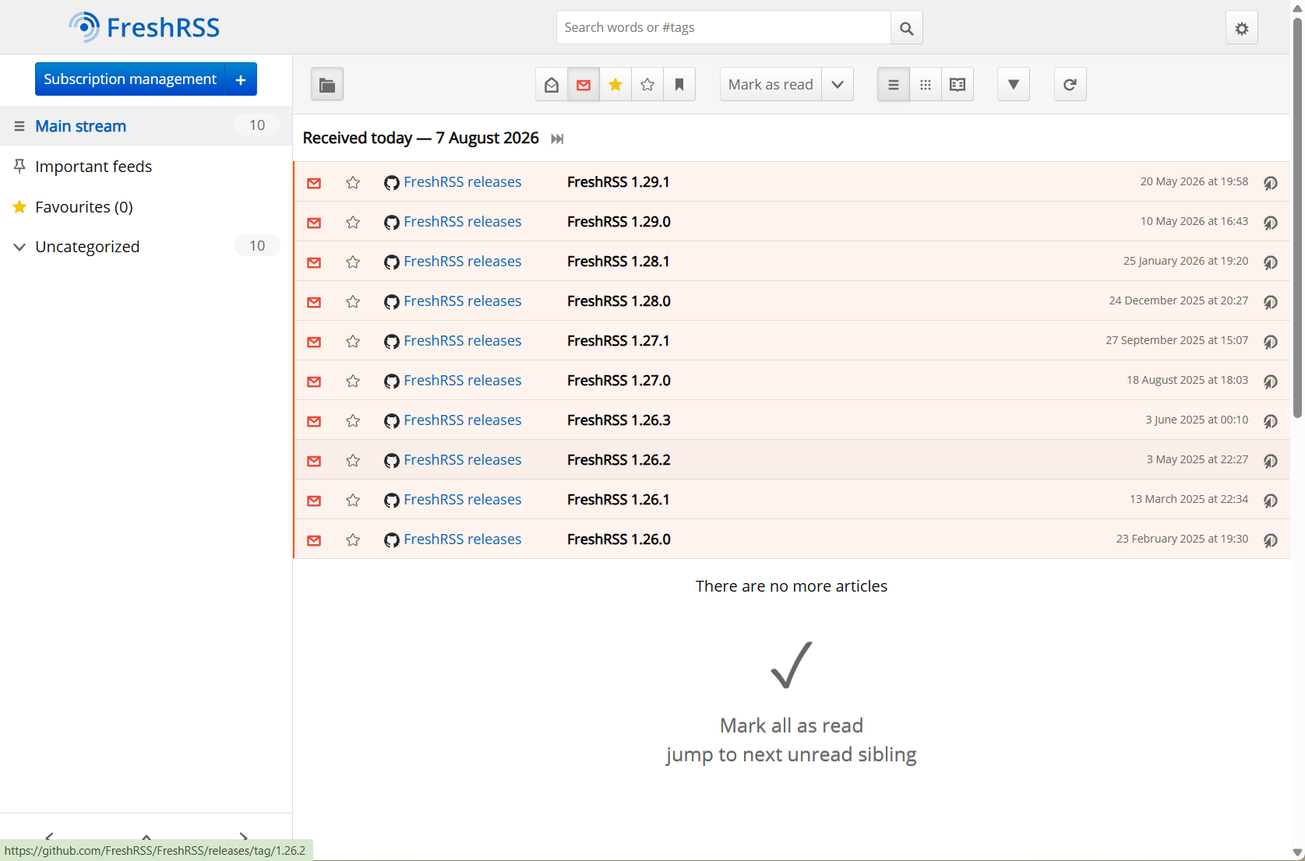Viewport: 1305px width, 861px height.
Task: Star FreshRSS 1.27.1 as favourite
Action: 353,341
